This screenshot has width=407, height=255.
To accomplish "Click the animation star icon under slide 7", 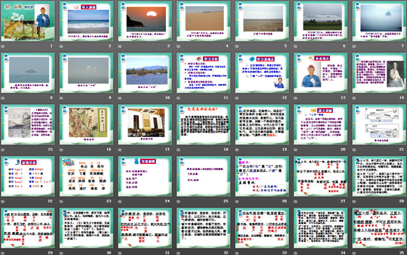I will 355,46.
